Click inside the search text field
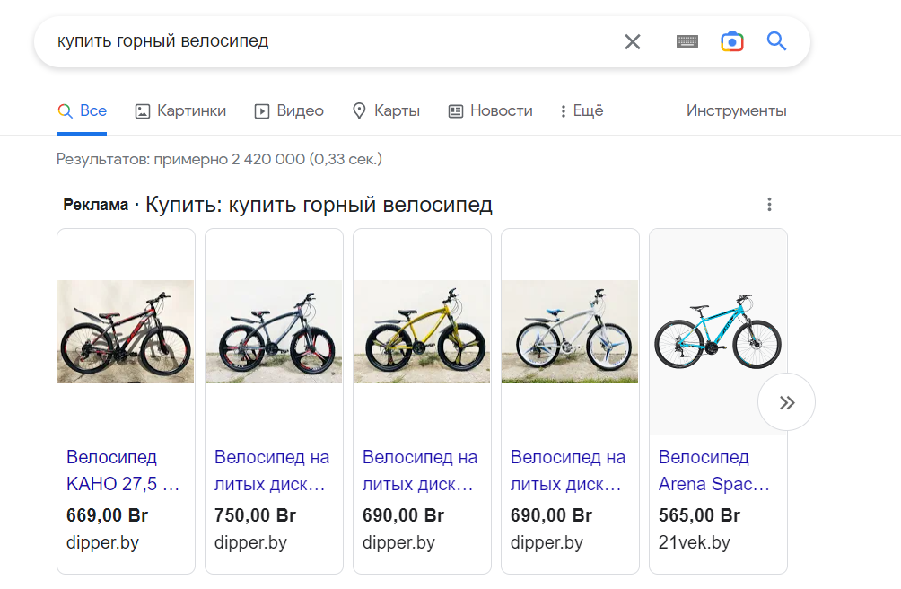 pos(333,41)
